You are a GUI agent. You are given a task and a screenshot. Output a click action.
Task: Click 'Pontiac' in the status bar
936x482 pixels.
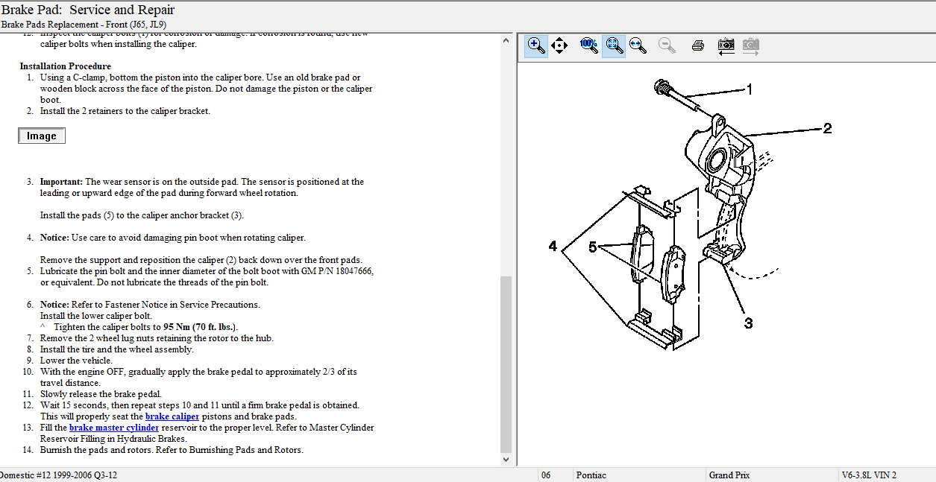point(591,475)
